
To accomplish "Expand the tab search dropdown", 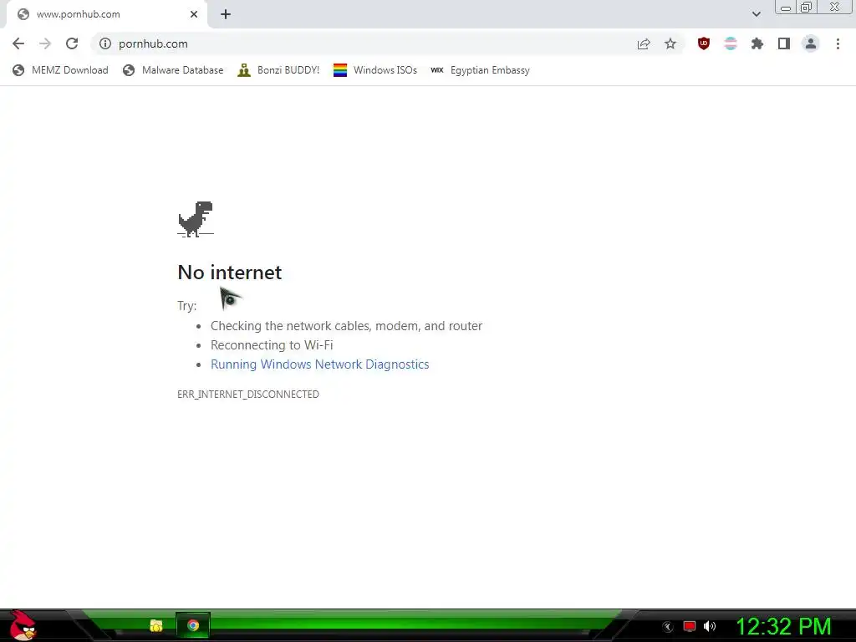I will 756,14.
